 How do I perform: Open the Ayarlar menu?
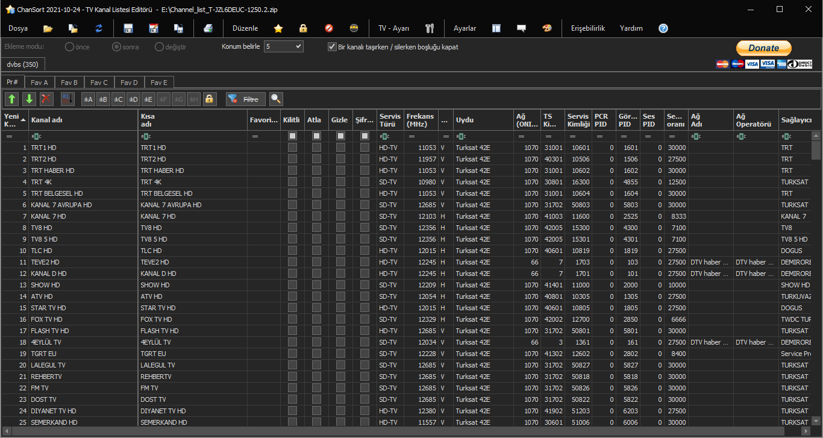pyautogui.click(x=465, y=28)
